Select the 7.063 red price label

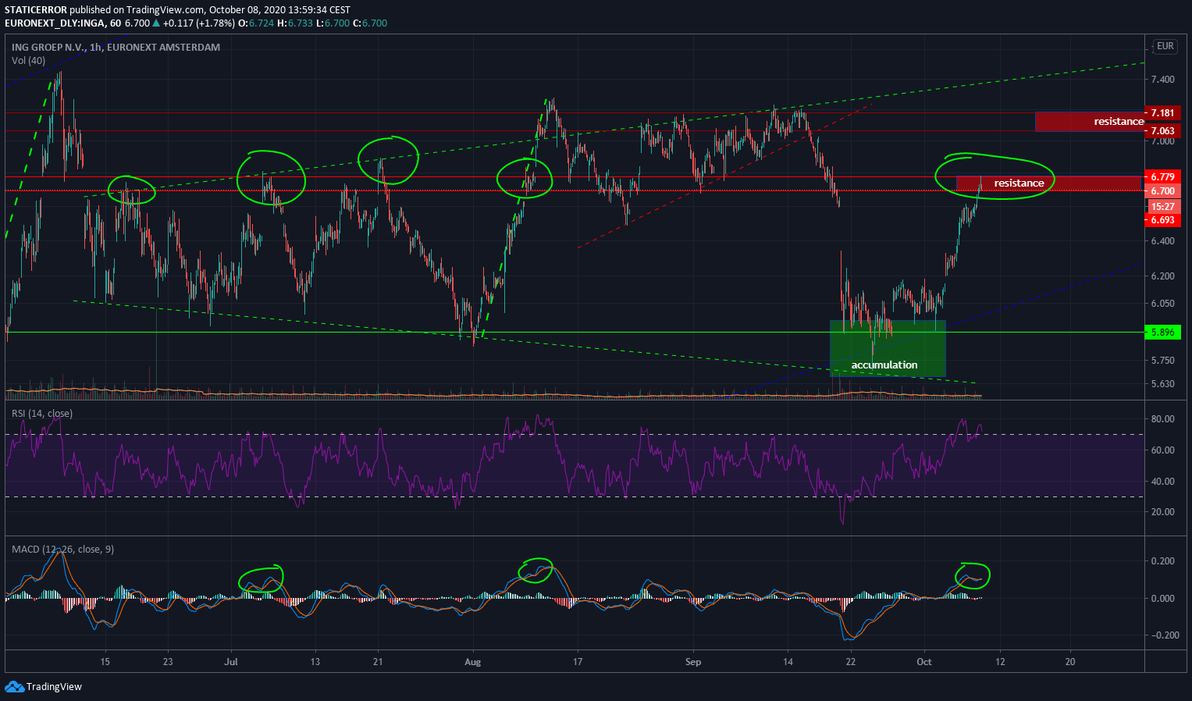pyautogui.click(x=1163, y=131)
